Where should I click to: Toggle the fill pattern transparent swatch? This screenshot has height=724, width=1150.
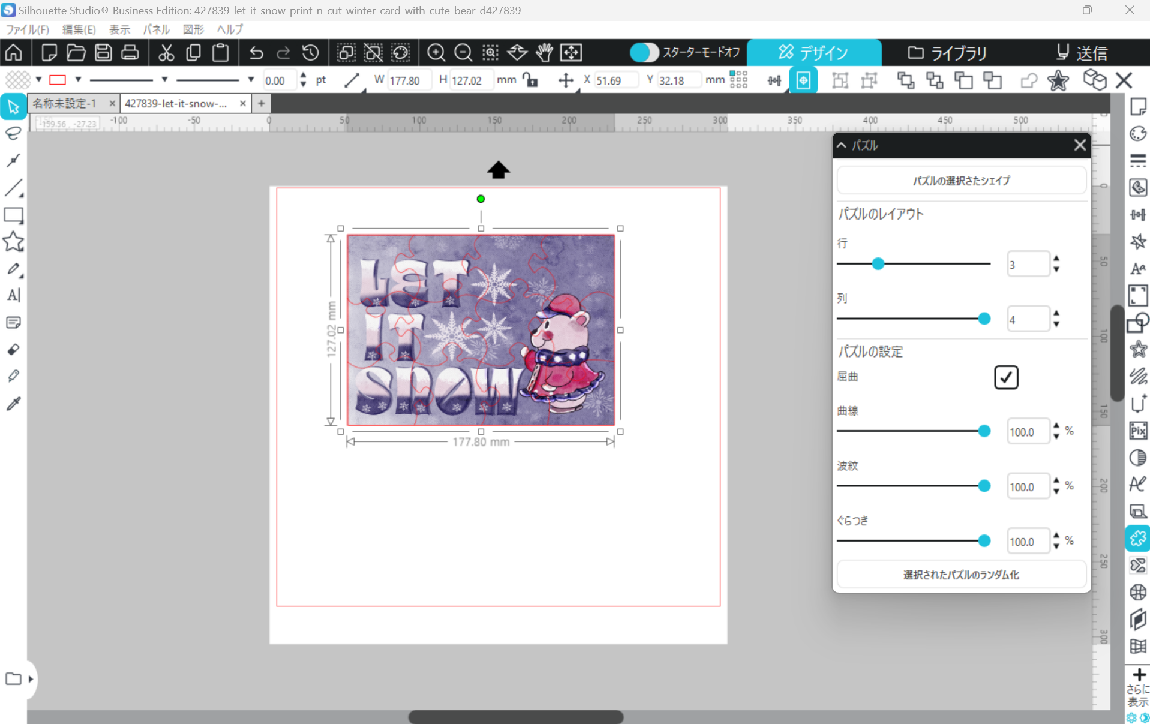coord(18,80)
